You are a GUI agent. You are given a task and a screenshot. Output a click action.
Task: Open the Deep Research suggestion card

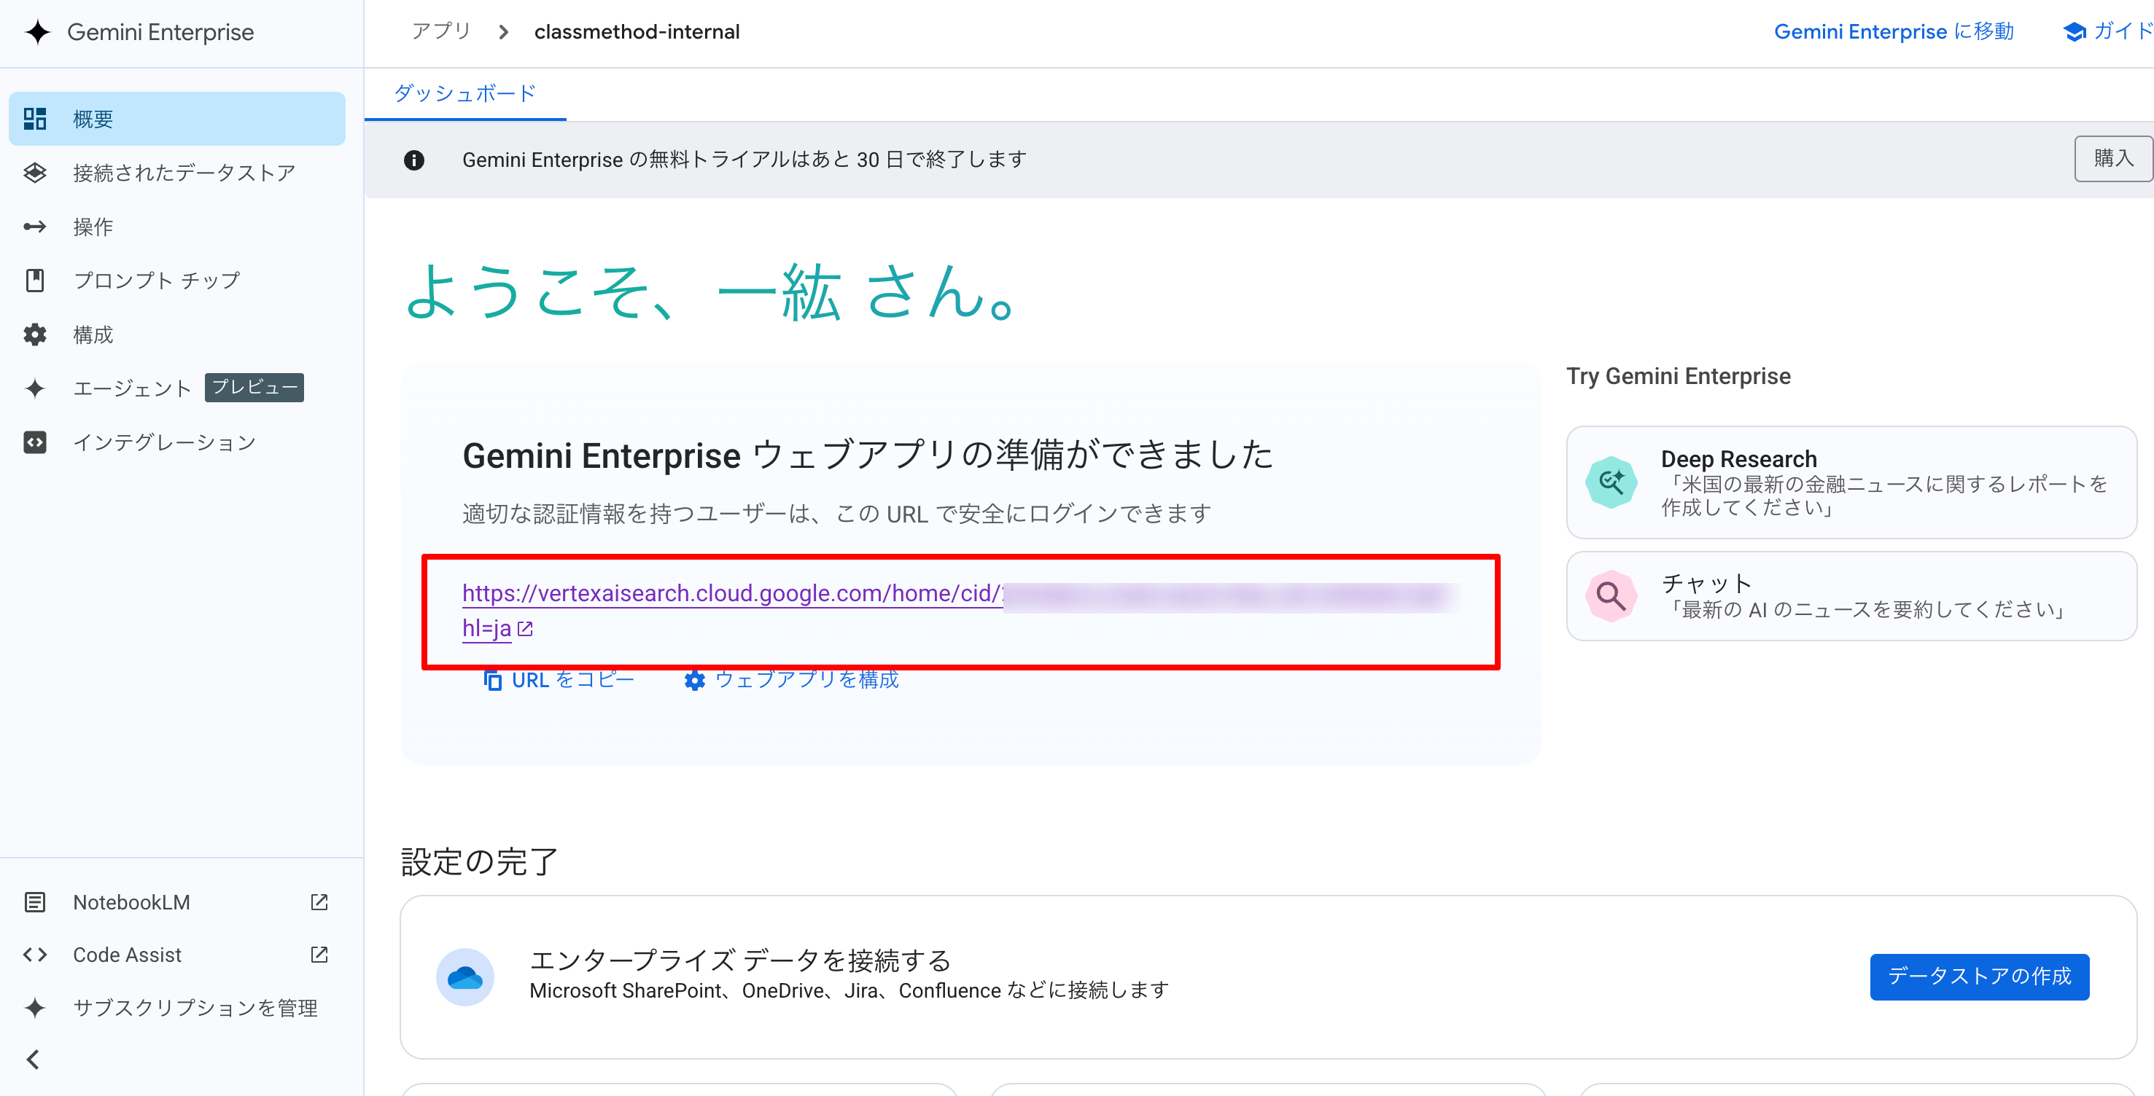[x=1851, y=483]
